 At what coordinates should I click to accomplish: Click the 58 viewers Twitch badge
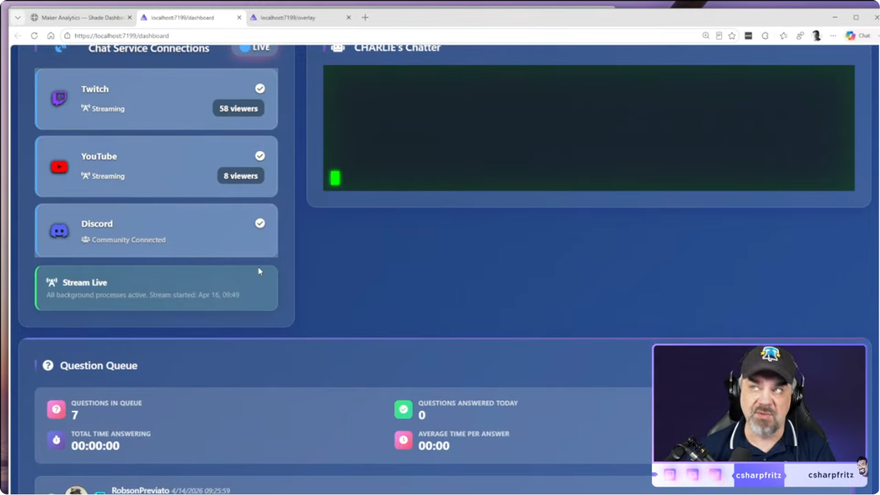[x=238, y=109]
